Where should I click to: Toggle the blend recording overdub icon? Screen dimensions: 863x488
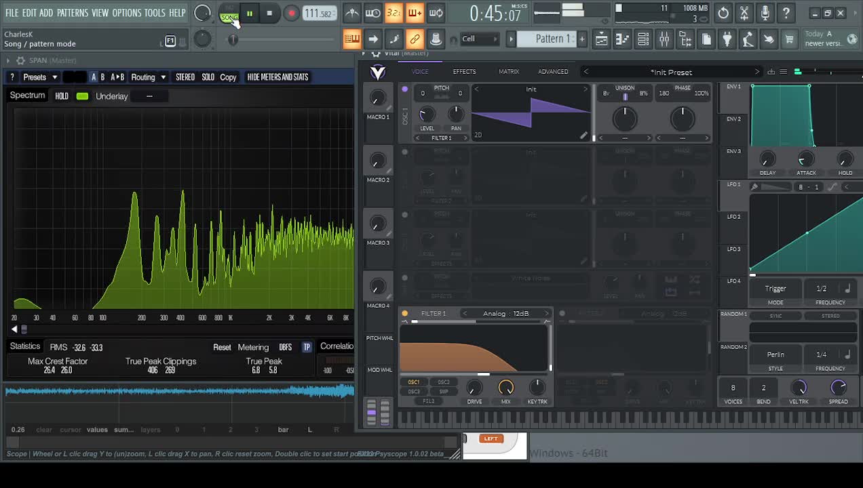pyautogui.click(x=415, y=13)
